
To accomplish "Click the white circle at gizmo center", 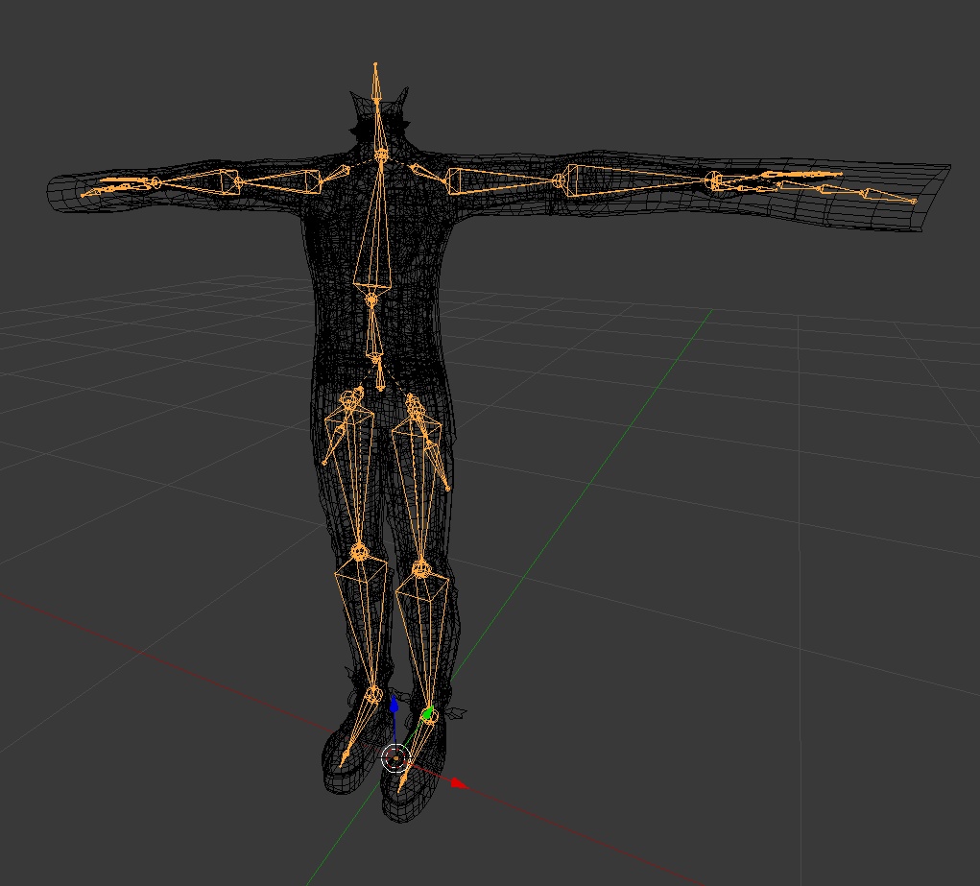I will (395, 758).
